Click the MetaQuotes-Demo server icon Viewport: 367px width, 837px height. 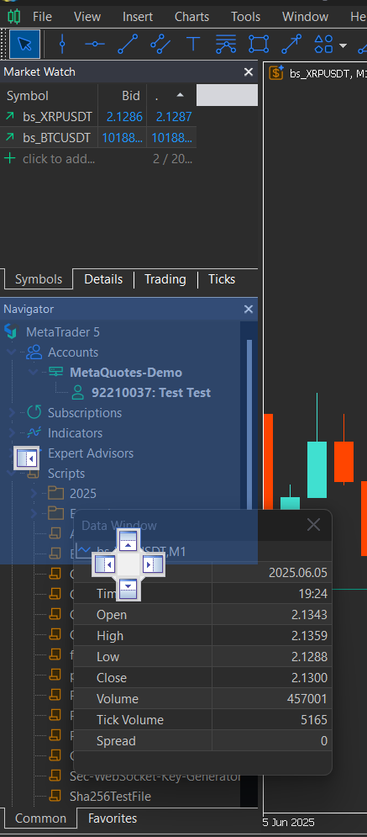(56, 372)
